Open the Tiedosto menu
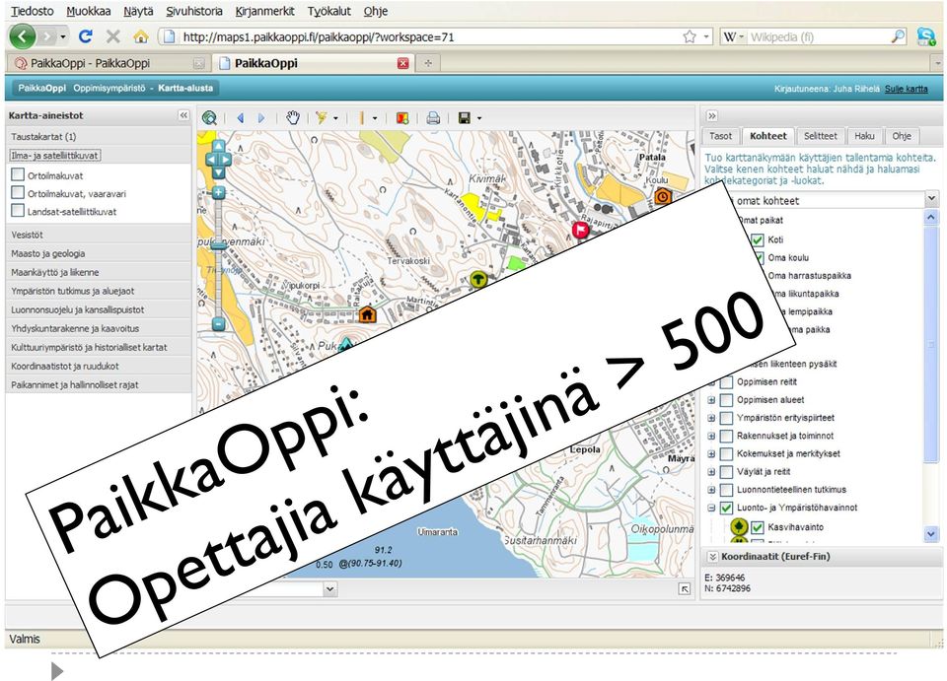Screen dimensions: 947x681 [x=32, y=11]
